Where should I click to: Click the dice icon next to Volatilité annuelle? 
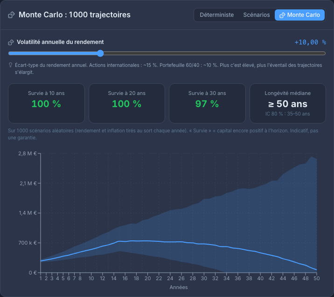[11, 43]
